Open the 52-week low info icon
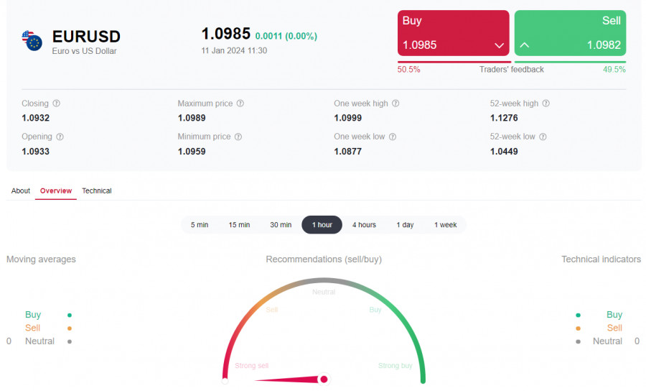Image resolution: width=646 pixels, height=391 pixels. [543, 137]
